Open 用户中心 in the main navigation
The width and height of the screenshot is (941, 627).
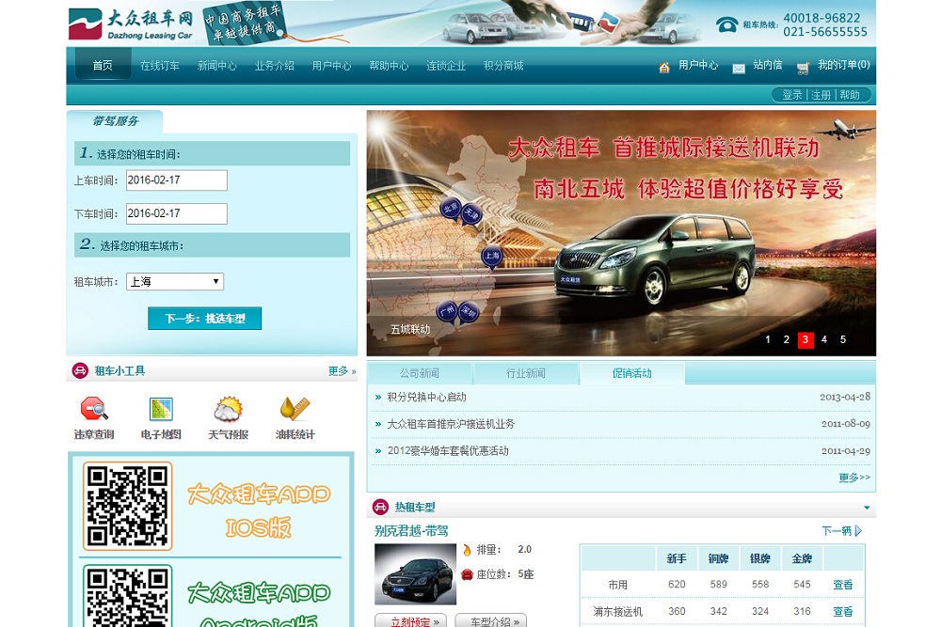(331, 66)
